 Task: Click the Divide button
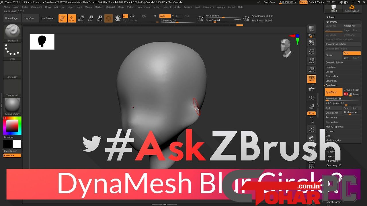[x=334, y=55]
